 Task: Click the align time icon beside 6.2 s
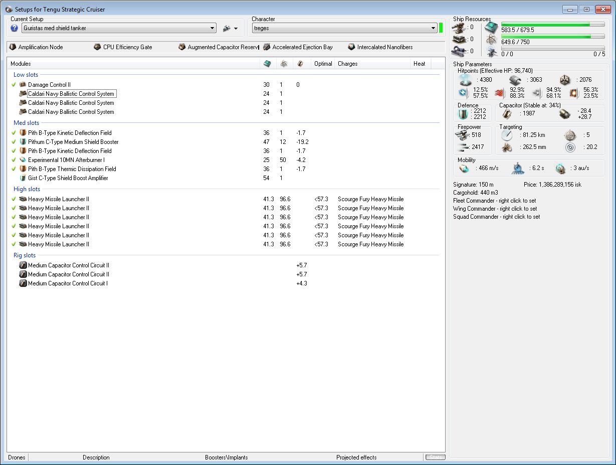pyautogui.click(x=518, y=169)
